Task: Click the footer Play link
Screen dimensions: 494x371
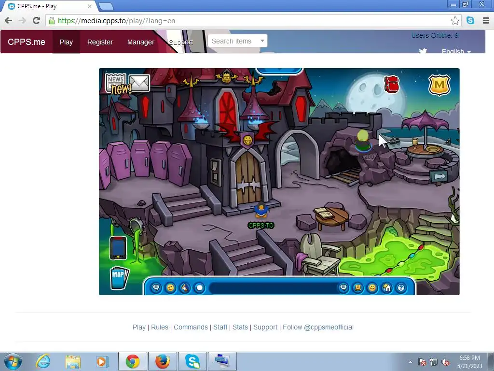Action: tap(139, 327)
